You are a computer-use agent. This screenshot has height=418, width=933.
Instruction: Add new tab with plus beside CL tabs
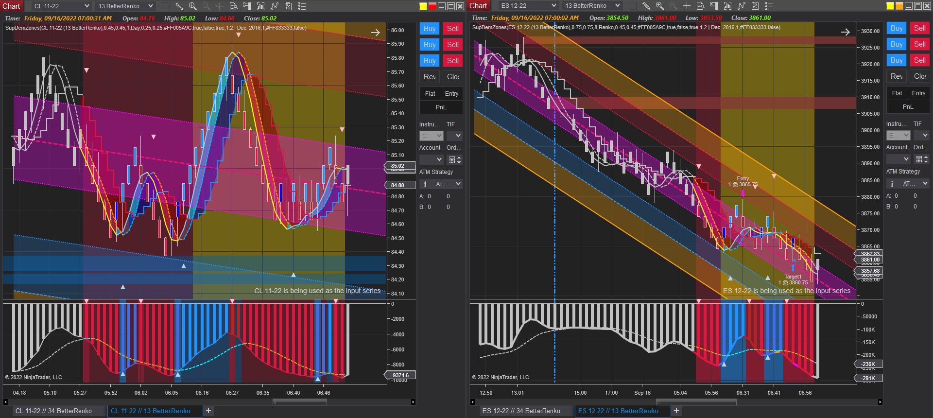click(x=208, y=411)
